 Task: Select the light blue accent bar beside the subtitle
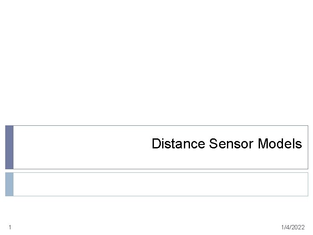click(x=9, y=184)
